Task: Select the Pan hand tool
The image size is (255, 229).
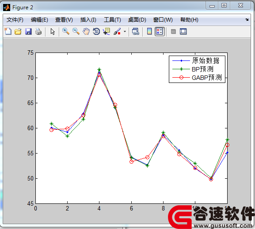Action: pos(86,31)
